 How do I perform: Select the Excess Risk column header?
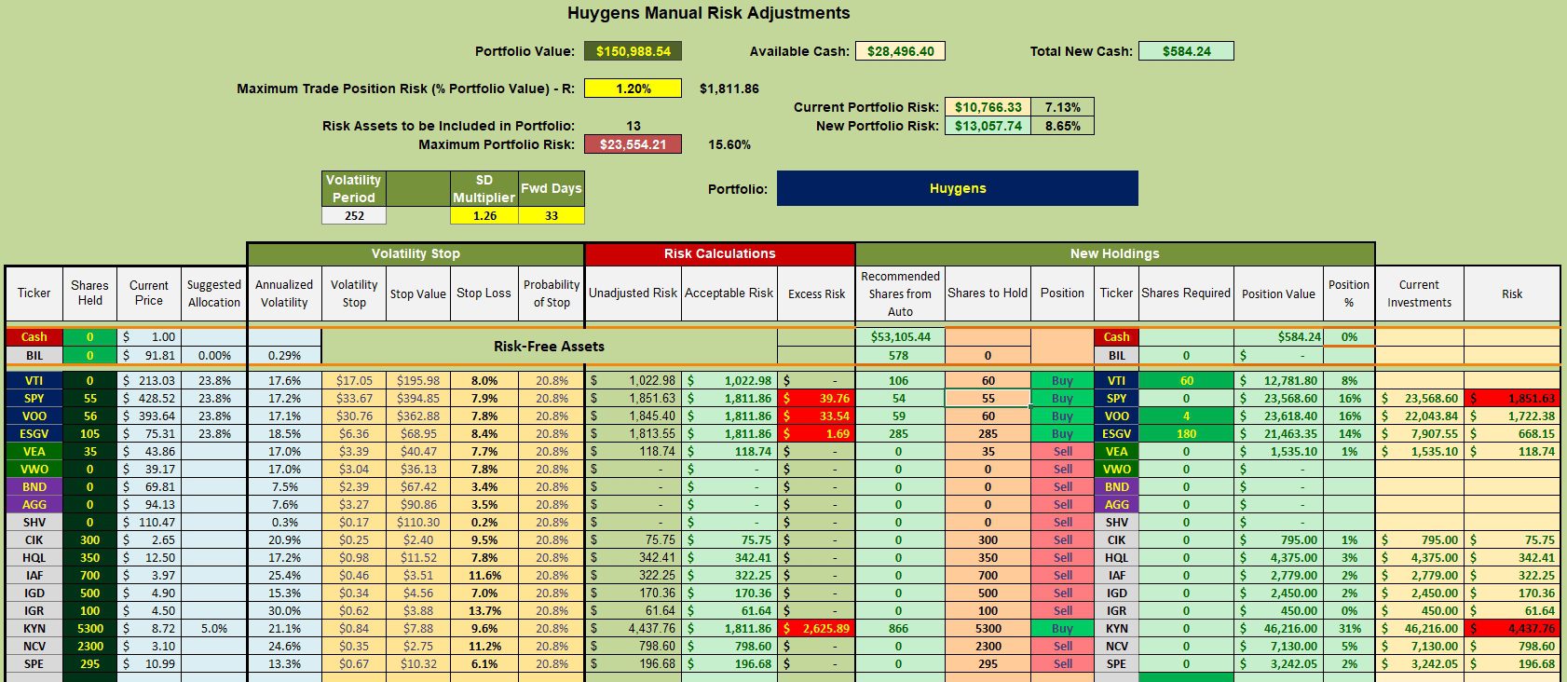(x=816, y=293)
